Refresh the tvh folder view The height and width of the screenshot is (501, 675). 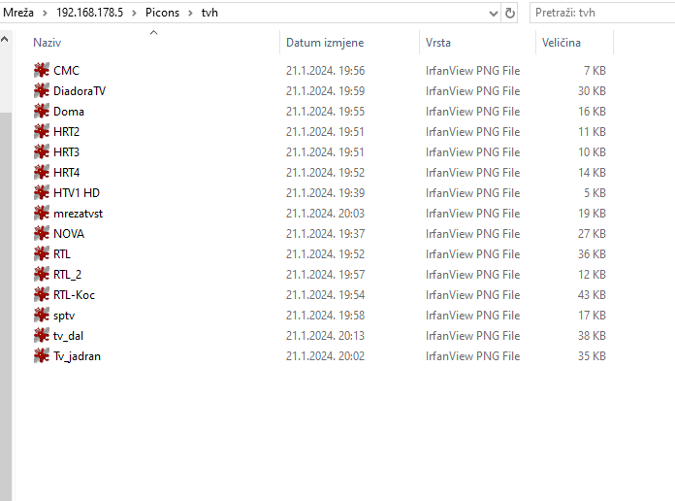click(x=510, y=13)
